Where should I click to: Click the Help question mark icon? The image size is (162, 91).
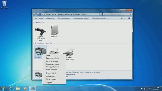pos(129,18)
